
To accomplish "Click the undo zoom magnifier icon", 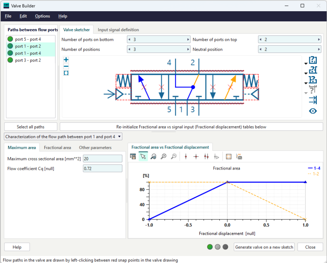I will click(x=174, y=156).
